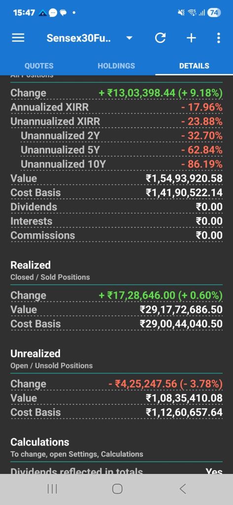
Task: Select the Sensex30Fu.. portfolio title
Action: coord(79,38)
